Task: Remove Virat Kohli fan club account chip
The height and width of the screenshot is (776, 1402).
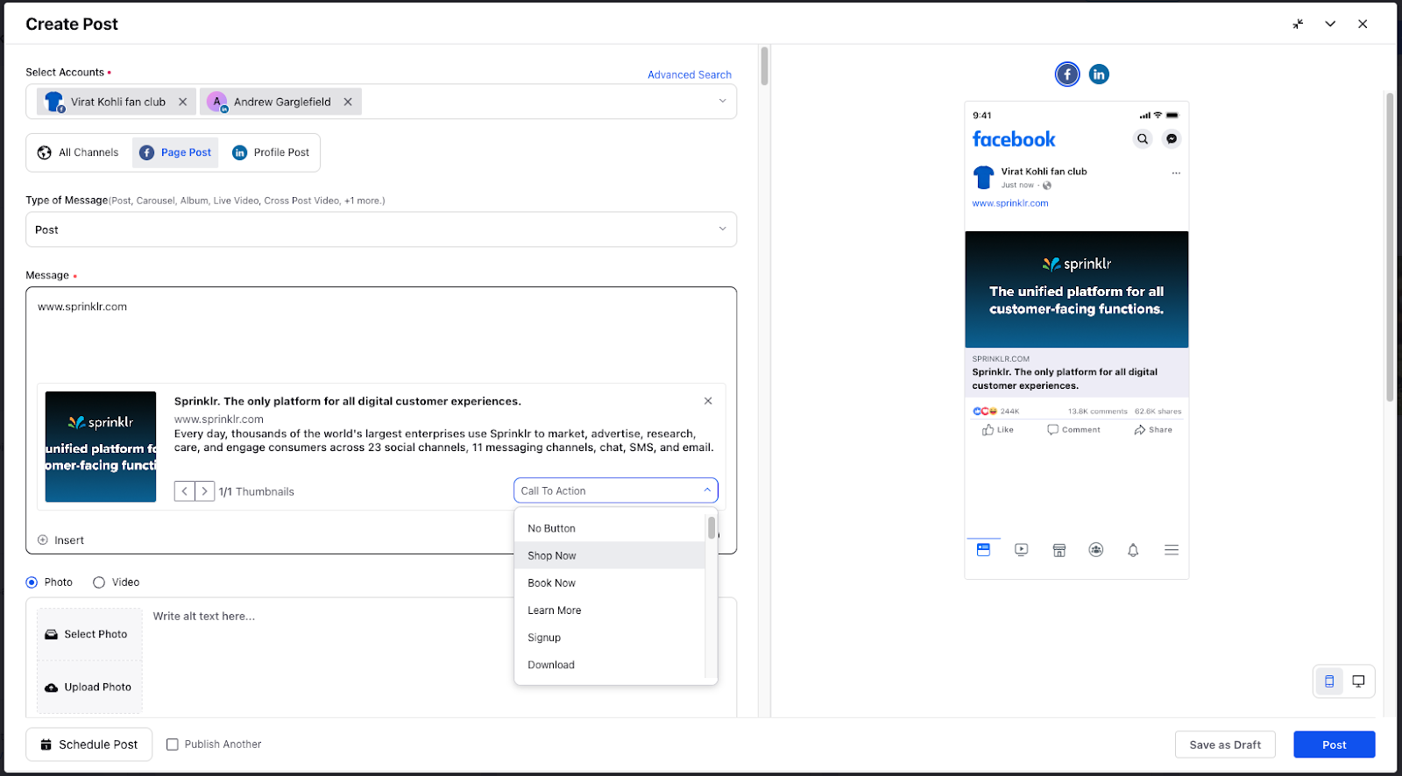Action: [182, 102]
